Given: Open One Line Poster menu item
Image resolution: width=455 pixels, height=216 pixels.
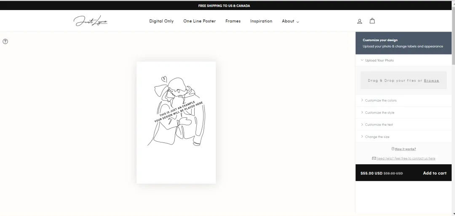Looking at the screenshot, I should [200, 21].
